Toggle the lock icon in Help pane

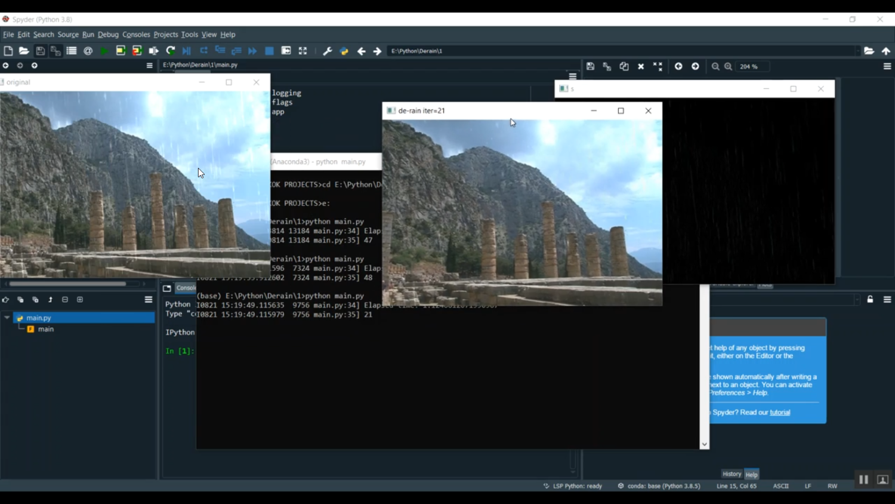[870, 300]
